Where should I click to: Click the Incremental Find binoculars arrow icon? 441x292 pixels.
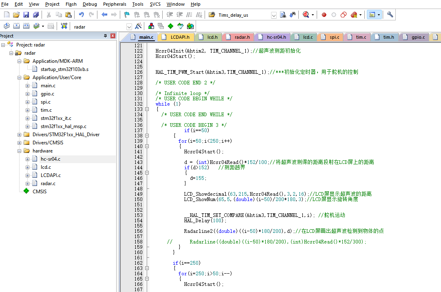point(293,15)
